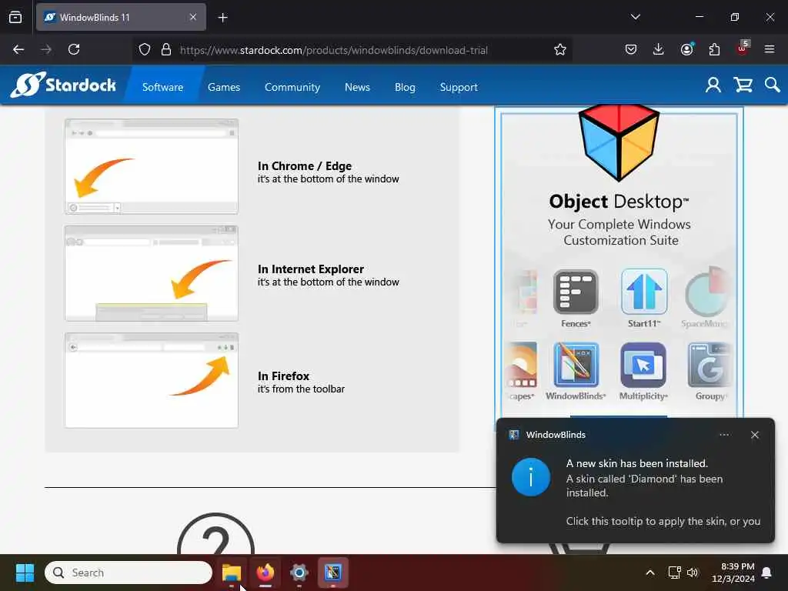Go back to previous page
The height and width of the screenshot is (591, 788).
pos(18,49)
